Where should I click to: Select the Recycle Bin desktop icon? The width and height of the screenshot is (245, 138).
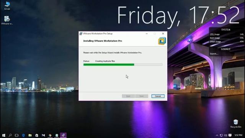pos(236,124)
